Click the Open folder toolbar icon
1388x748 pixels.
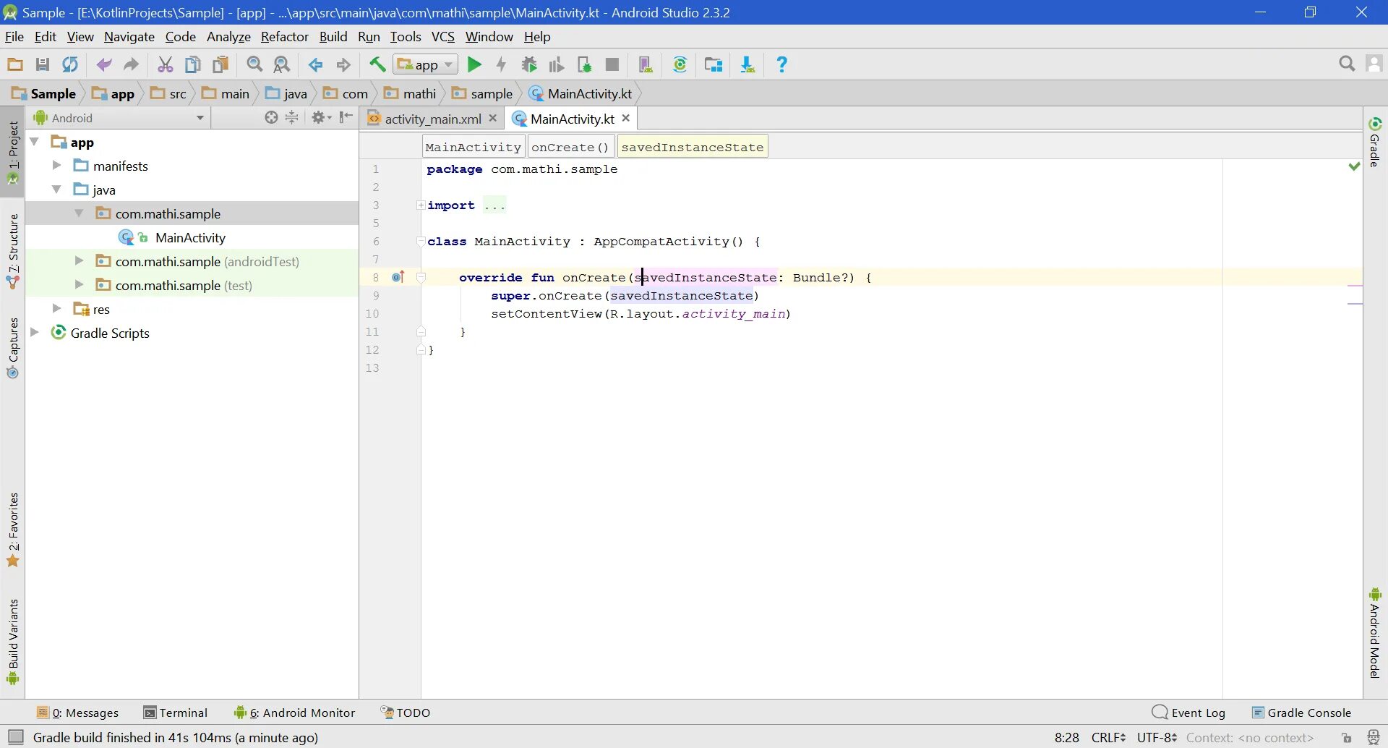tap(14, 65)
